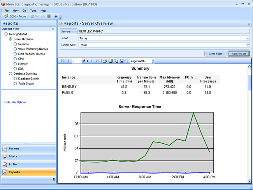Go to last report page
Viewport: 253px width, 190px height.
click(x=97, y=61)
